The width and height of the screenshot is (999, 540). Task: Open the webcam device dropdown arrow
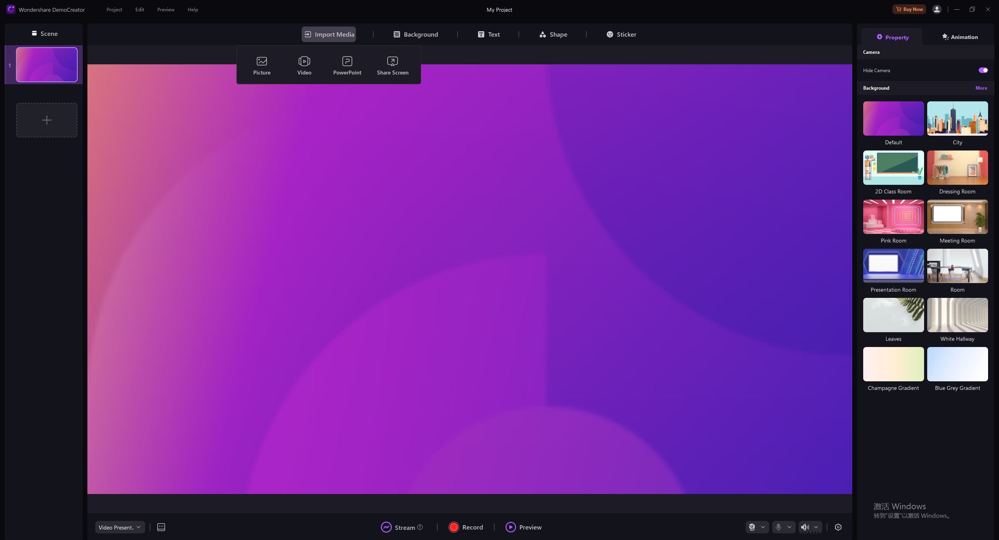[x=763, y=527]
